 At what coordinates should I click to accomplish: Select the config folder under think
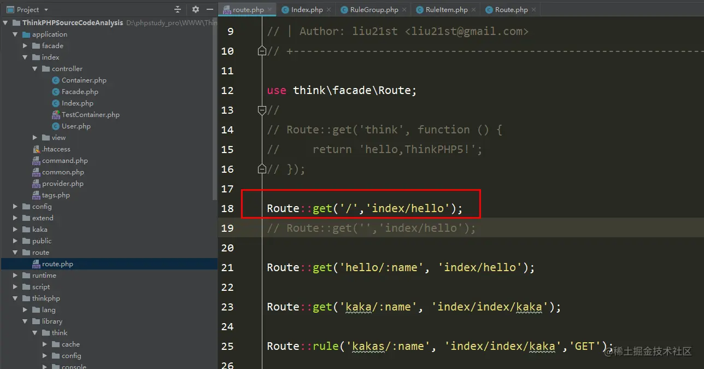tap(71, 356)
